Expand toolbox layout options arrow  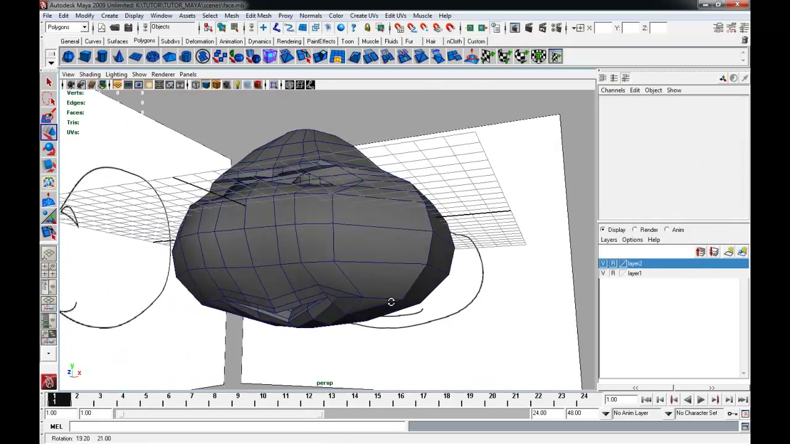tap(49, 354)
